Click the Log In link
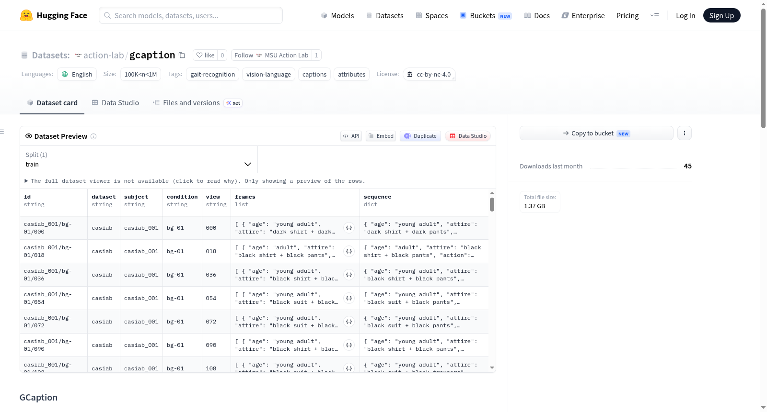Screen dimensions: 767x412 click(686, 15)
